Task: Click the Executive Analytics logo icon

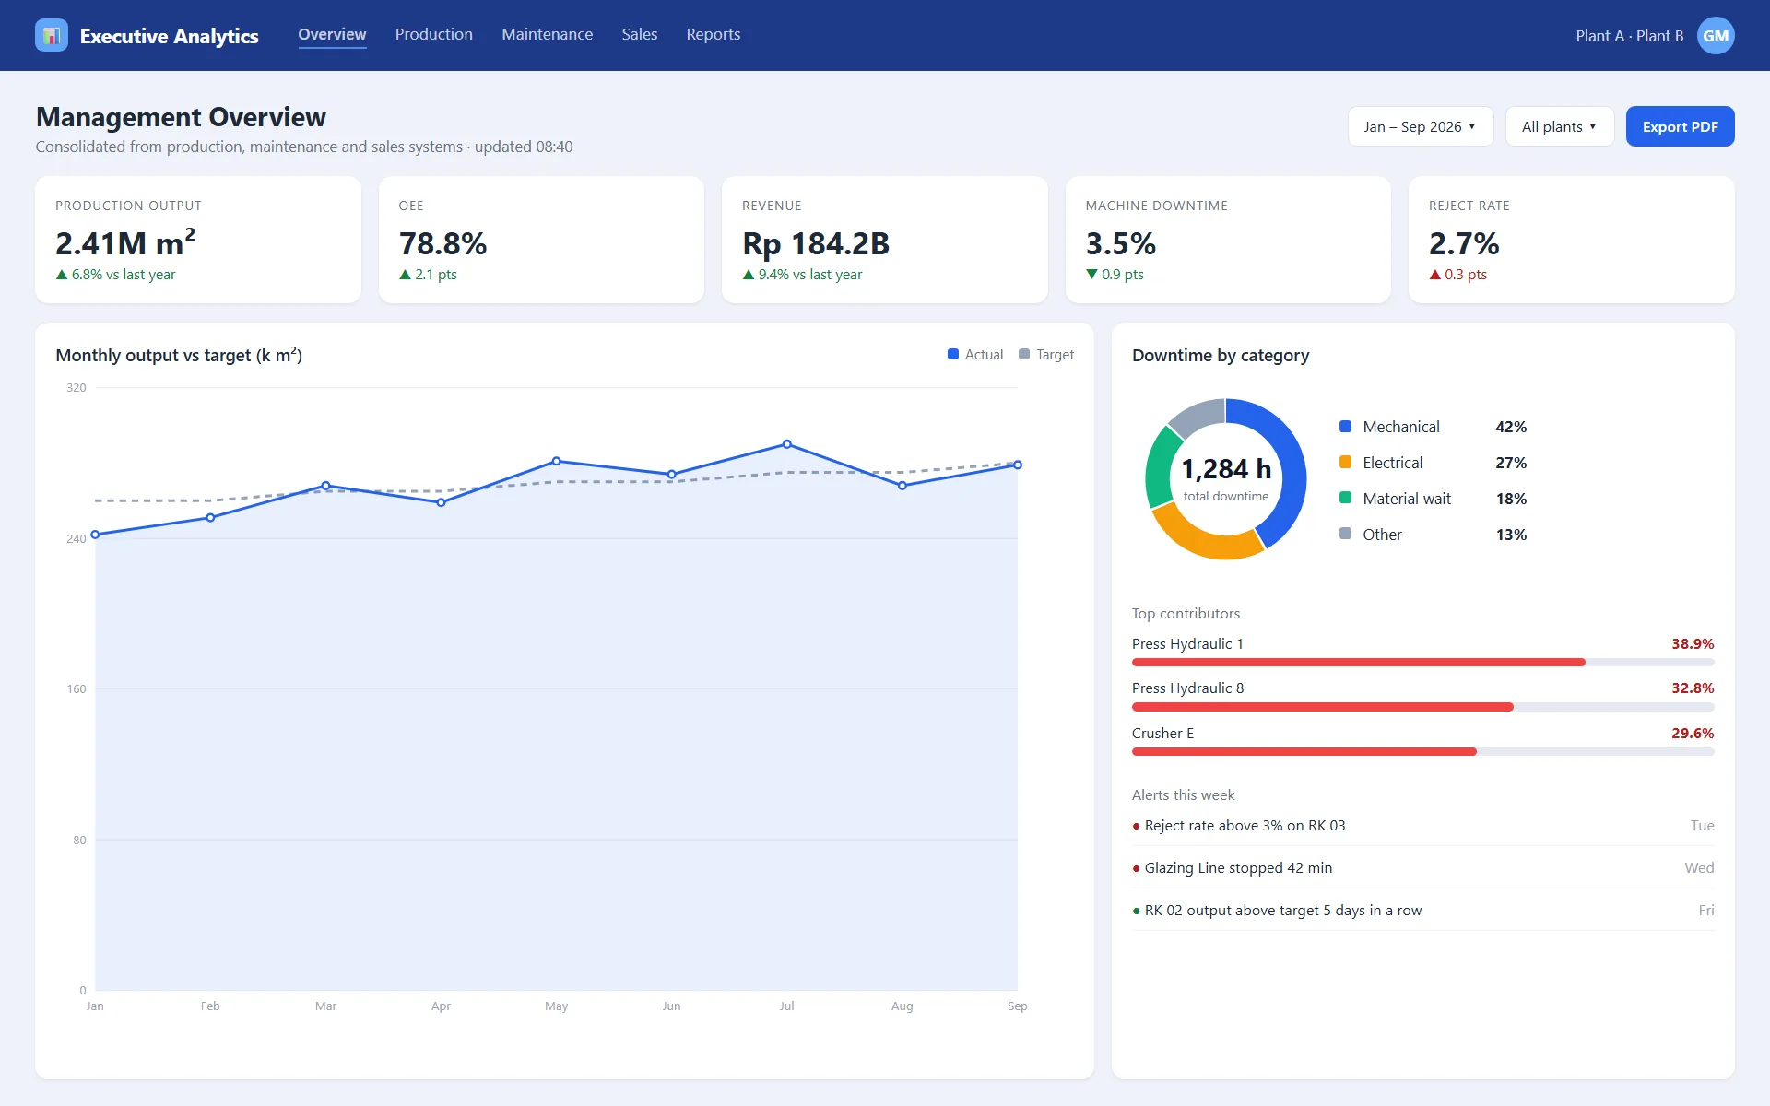Action: [x=52, y=35]
